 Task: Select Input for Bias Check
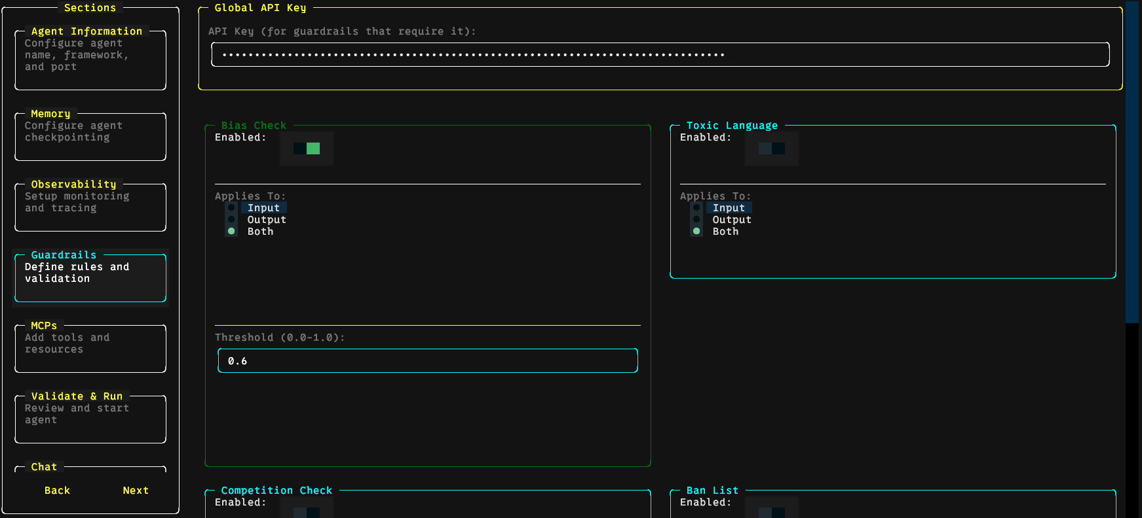coord(263,208)
